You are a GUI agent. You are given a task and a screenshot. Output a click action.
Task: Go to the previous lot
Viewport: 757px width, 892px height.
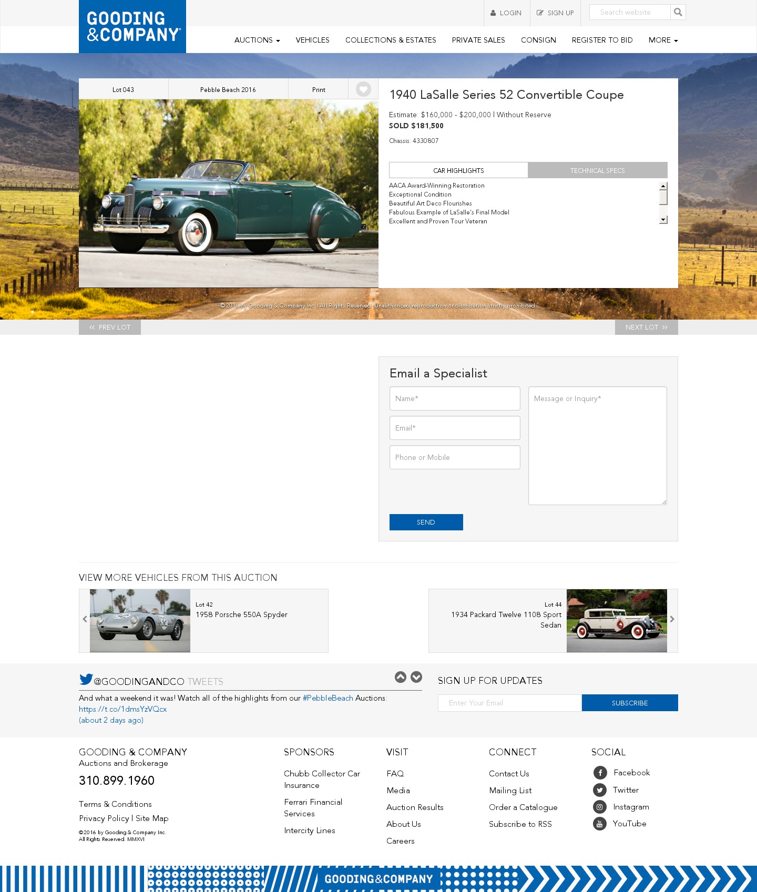coord(110,327)
